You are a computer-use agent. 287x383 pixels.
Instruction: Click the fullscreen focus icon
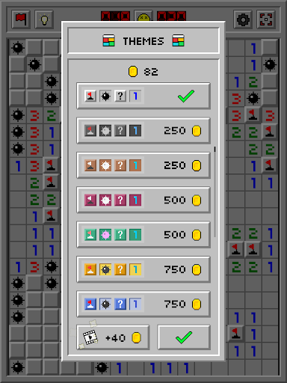click(x=266, y=19)
